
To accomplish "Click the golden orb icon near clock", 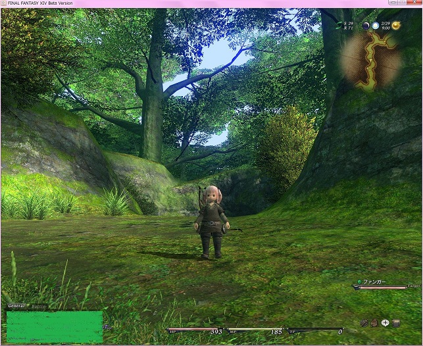I will point(396,26).
